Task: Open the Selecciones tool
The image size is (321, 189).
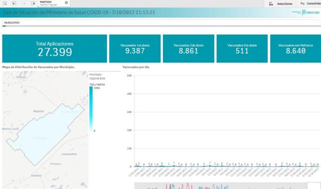Action: click(x=281, y=3)
